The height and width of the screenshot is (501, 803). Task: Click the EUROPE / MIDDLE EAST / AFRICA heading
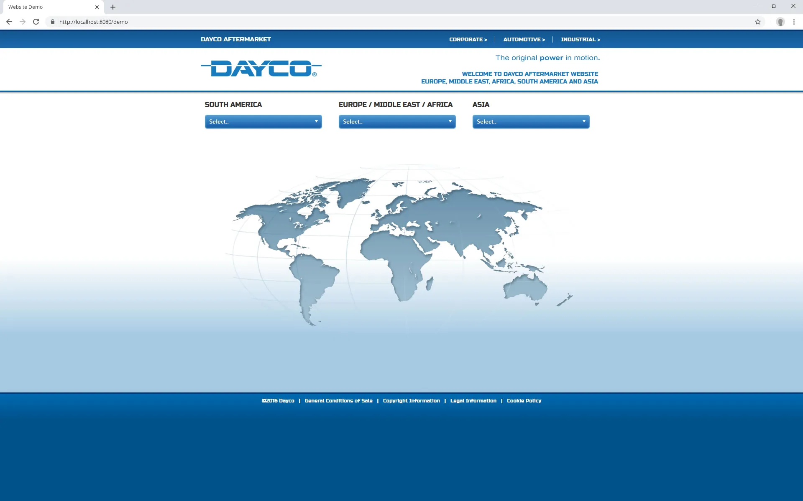pyautogui.click(x=396, y=104)
